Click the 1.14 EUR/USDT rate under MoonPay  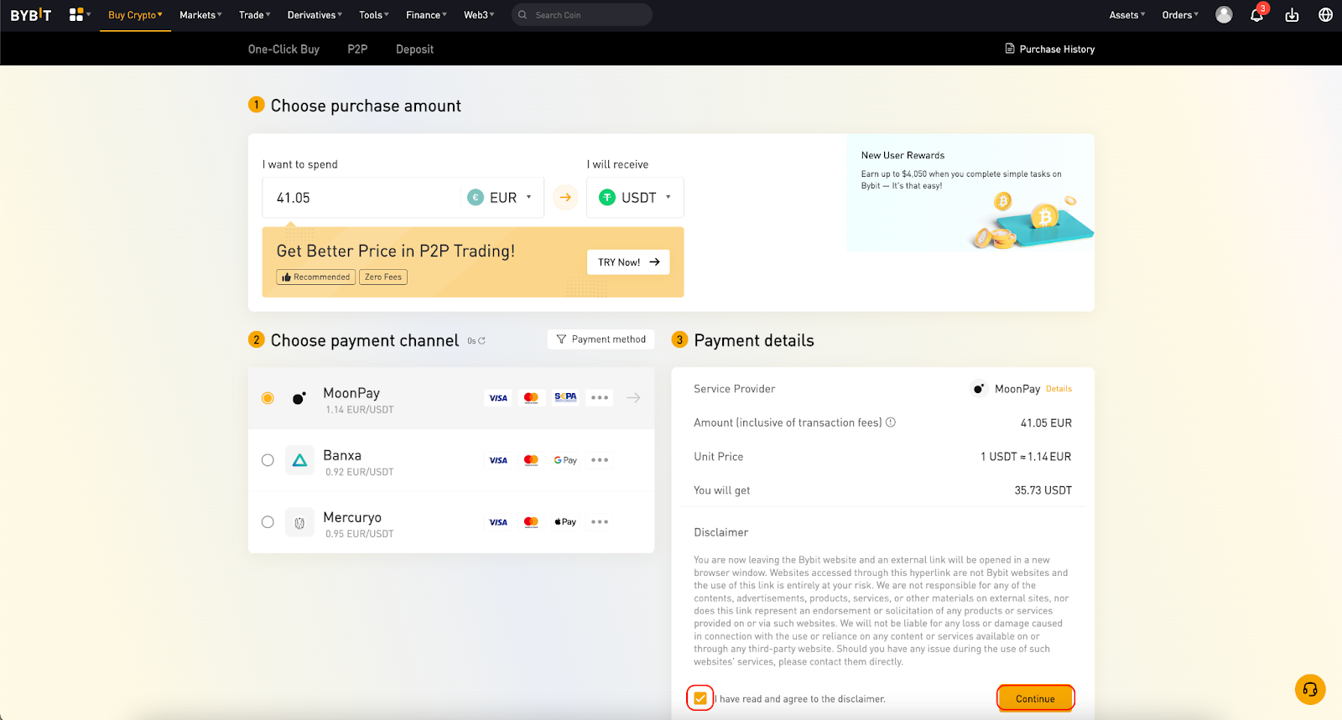coord(359,410)
